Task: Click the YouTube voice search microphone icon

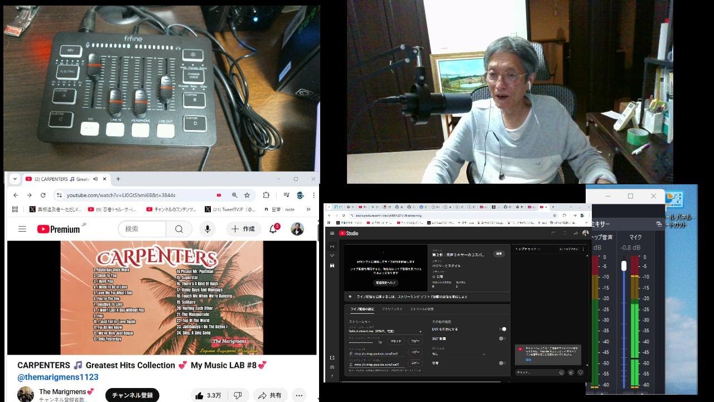Action: point(208,229)
